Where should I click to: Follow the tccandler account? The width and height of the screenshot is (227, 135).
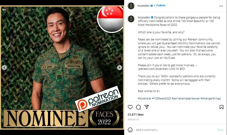[161, 5]
